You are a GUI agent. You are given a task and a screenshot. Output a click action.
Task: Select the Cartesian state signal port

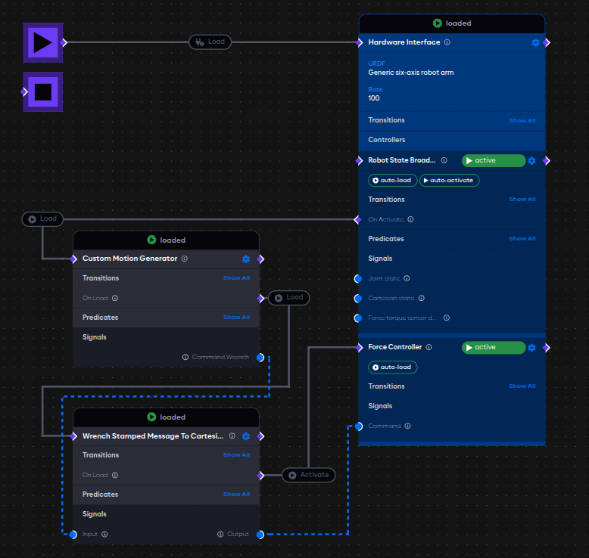358,299
